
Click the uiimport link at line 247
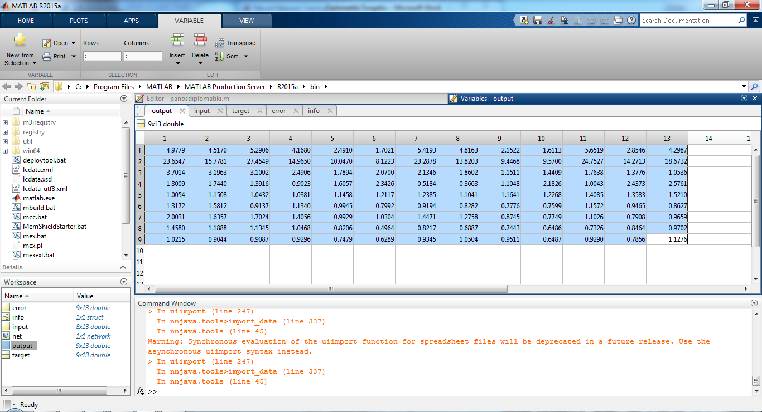point(188,361)
